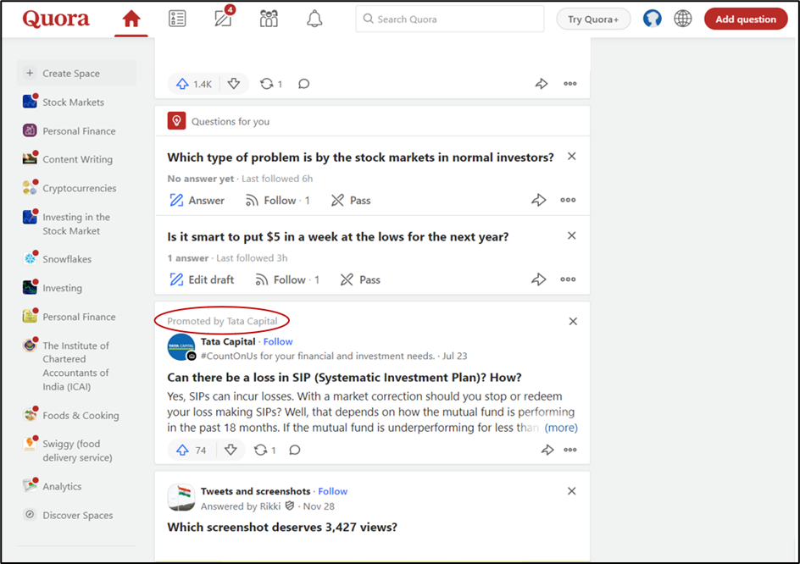Image resolution: width=800 pixels, height=564 pixels.
Task: Open more options for $5 a week question
Action: coord(568,279)
